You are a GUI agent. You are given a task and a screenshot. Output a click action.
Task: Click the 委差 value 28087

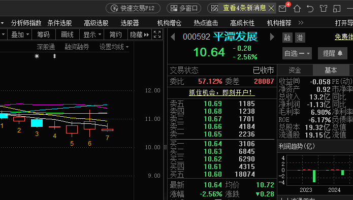click(264, 81)
